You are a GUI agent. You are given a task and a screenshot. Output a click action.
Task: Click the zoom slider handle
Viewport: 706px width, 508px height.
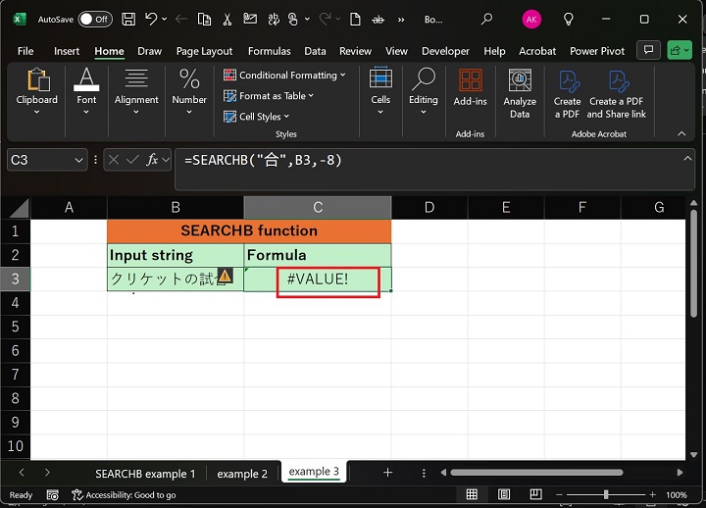[x=606, y=495]
